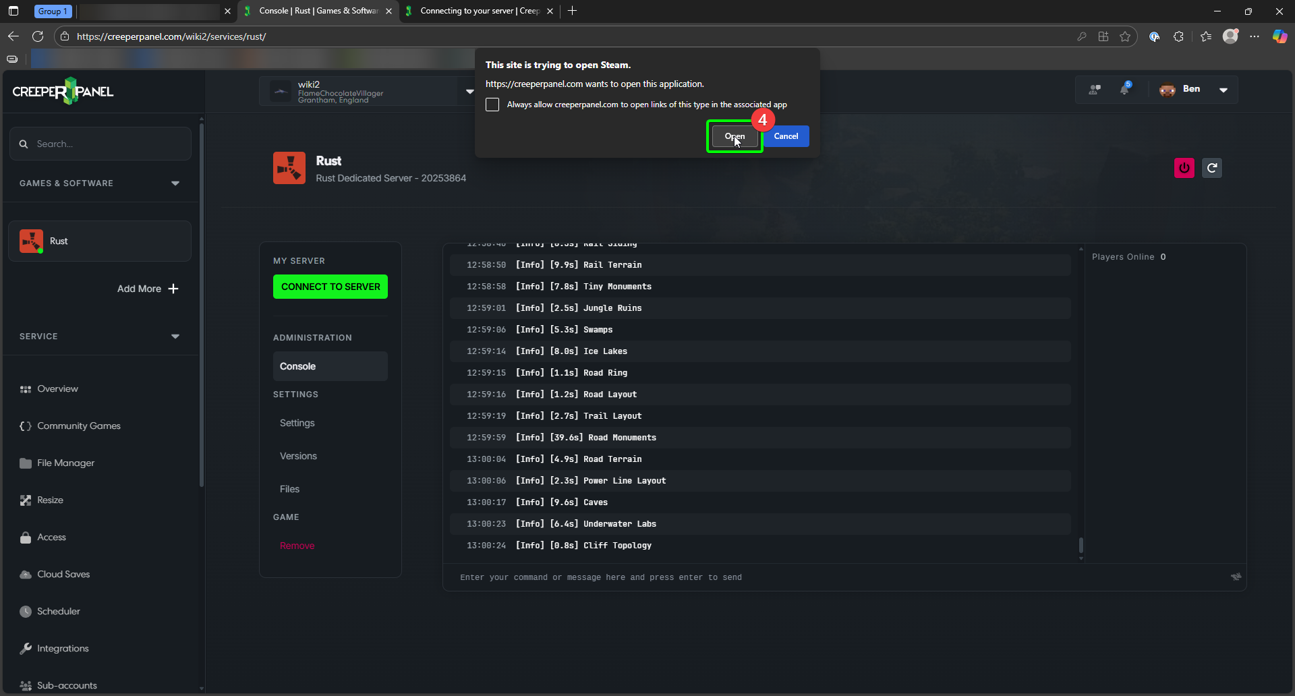
Task: Open the Scheduler sidebar item
Action: pos(58,611)
